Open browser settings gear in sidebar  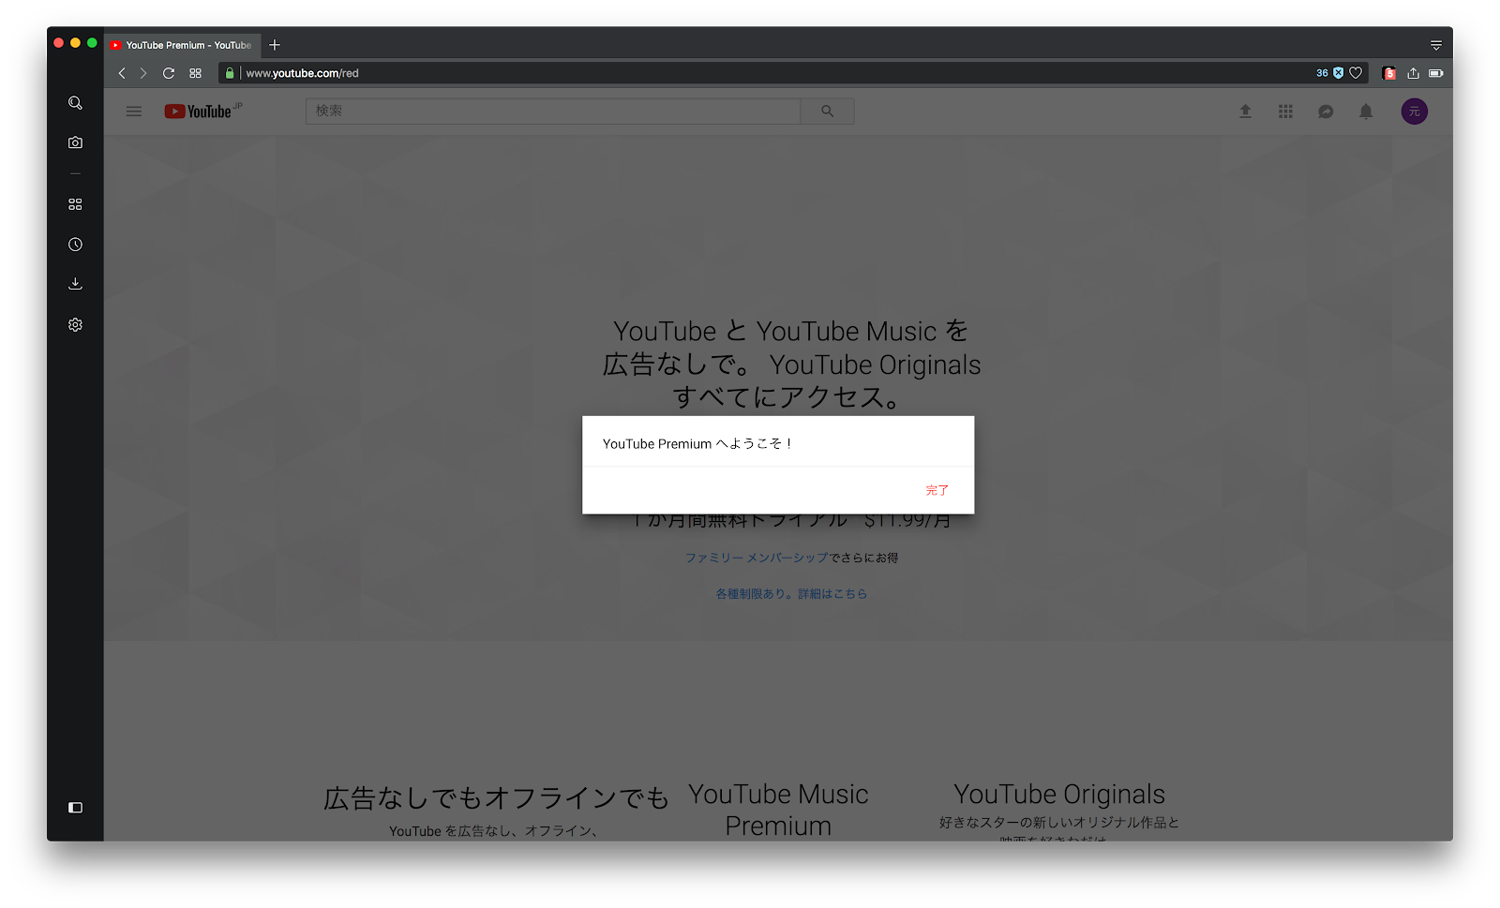(75, 324)
